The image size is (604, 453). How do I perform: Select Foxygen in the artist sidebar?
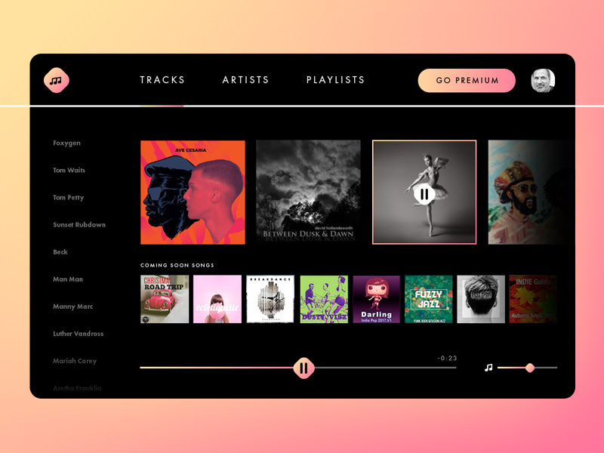tap(66, 143)
